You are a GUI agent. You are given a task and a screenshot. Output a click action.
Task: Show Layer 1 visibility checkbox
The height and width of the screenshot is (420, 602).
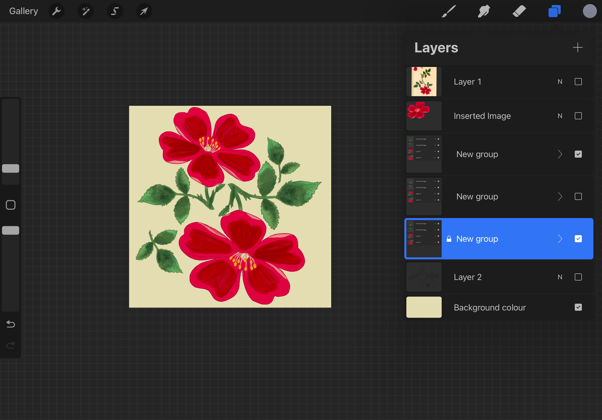[x=578, y=82]
